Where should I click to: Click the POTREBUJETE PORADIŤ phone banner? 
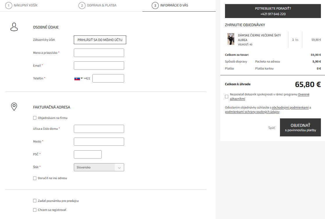coord(273,11)
